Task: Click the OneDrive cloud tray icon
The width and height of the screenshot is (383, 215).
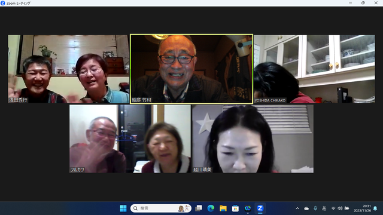Action: coord(306,208)
